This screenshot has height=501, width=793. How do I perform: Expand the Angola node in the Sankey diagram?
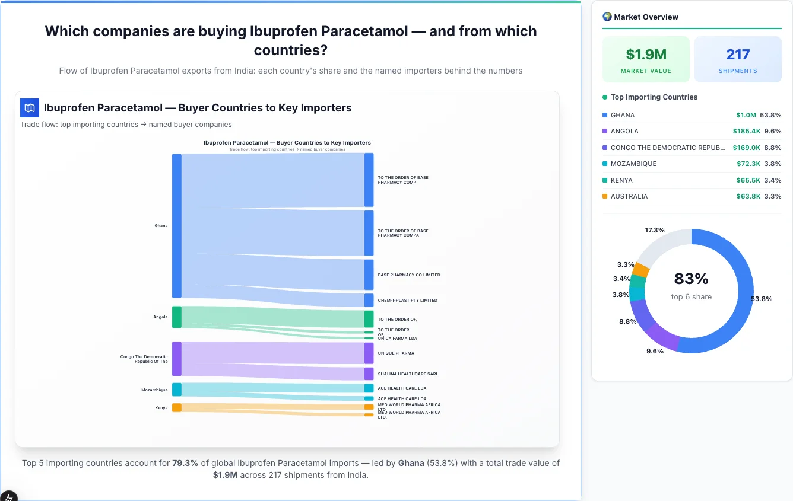pyautogui.click(x=176, y=317)
